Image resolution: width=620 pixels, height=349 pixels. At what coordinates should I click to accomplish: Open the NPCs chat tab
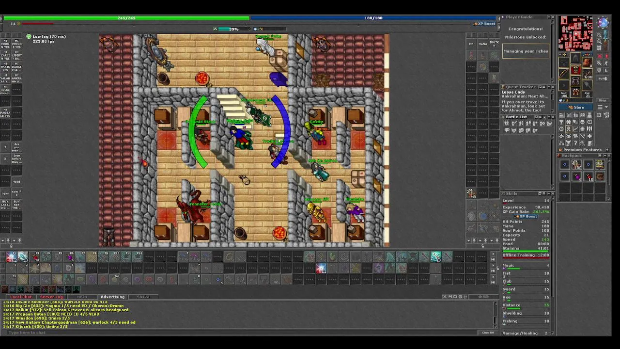82,297
